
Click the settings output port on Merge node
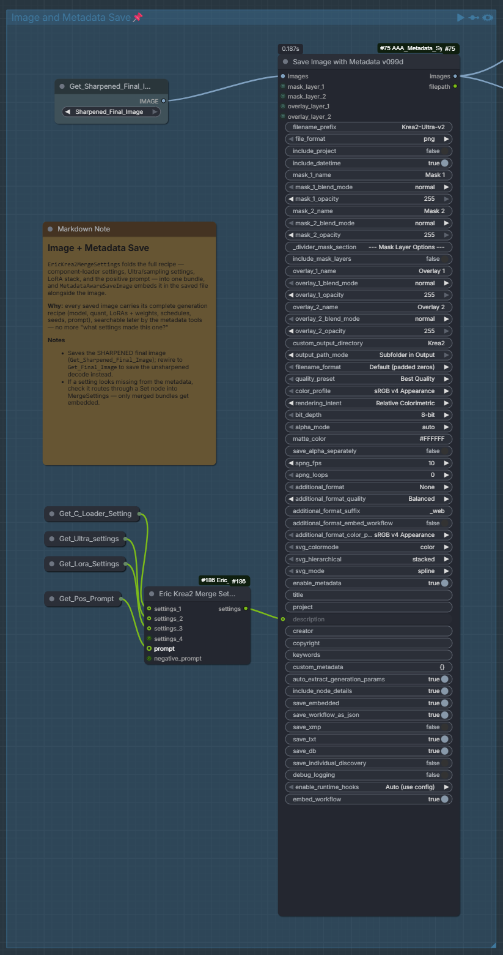[246, 609]
